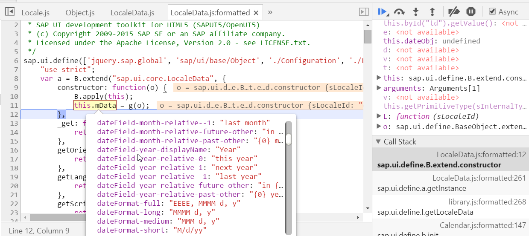Click dateField-year-displayName property
529x236 pixels.
tap(169, 150)
